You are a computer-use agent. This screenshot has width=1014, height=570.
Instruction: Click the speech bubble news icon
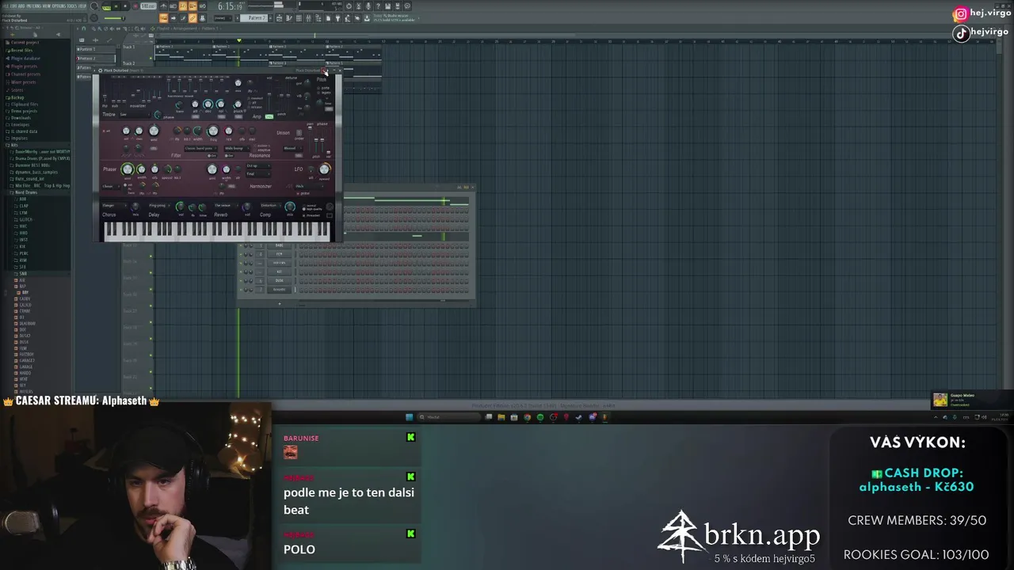point(406,6)
